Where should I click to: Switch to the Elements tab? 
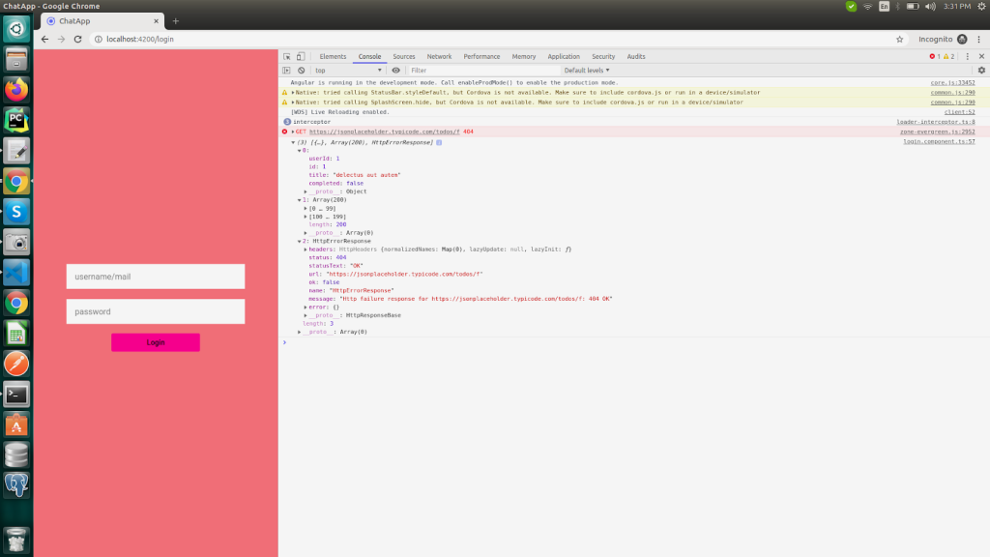pos(333,57)
